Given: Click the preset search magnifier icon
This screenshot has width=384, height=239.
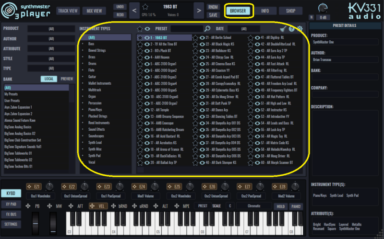Looking at the screenshot, I should [207, 29].
